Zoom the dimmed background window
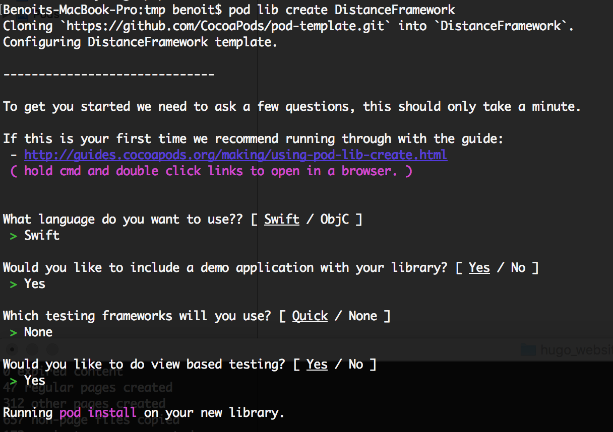Screen dimensions: 613x432 [x=52, y=349]
